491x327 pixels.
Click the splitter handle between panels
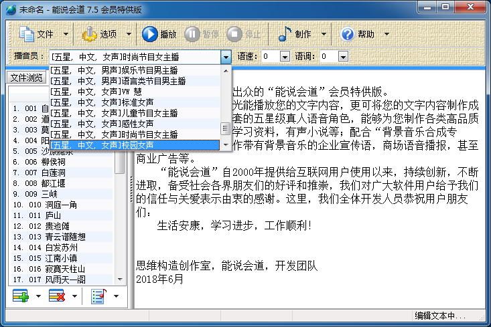pyautogui.click(x=131, y=189)
